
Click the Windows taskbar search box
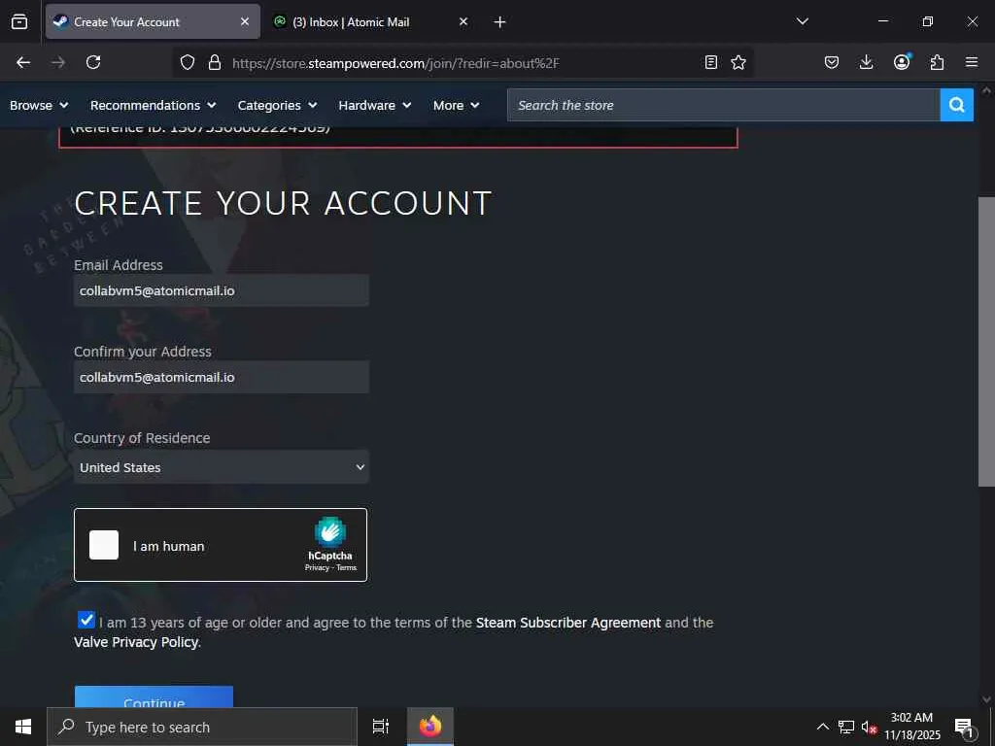pos(202,727)
